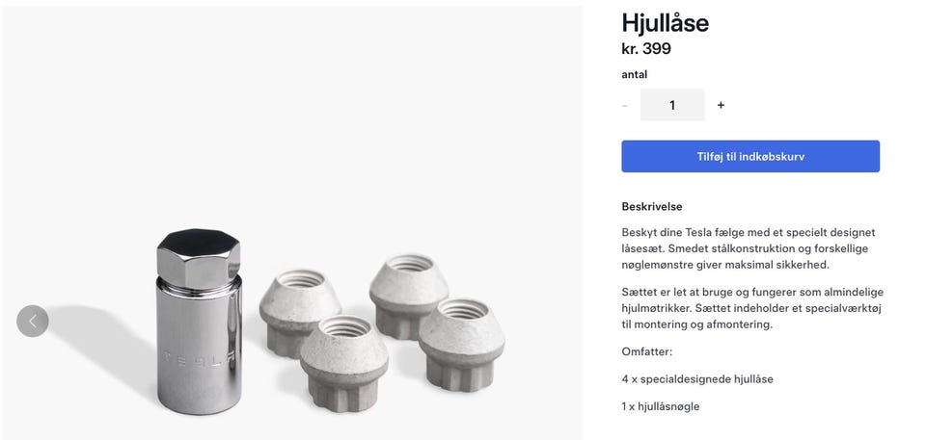The image size is (926, 440).
Task: Click the antal quantity input field
Action: [672, 105]
